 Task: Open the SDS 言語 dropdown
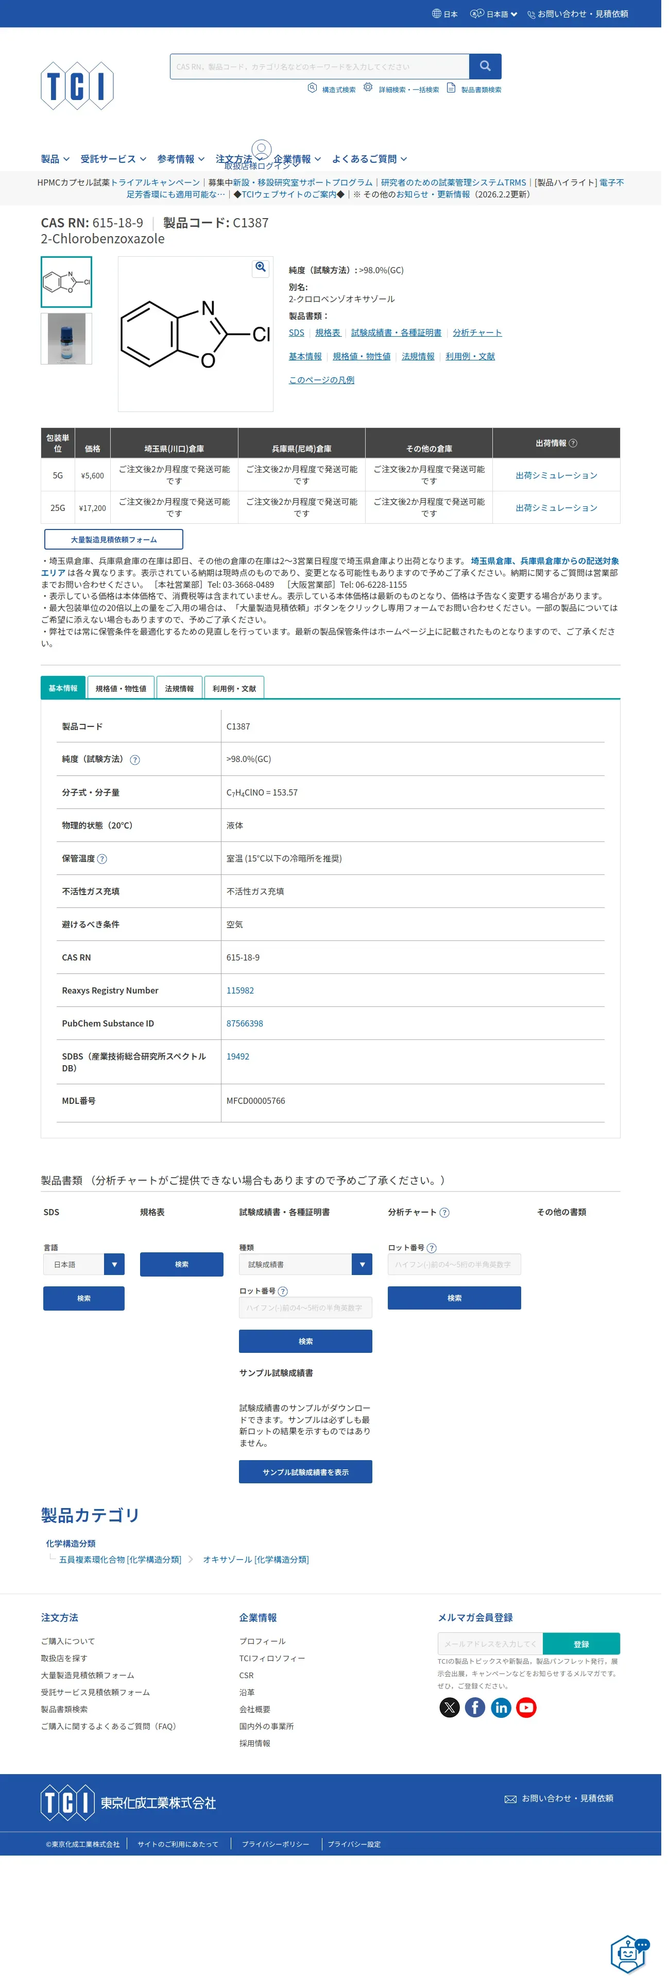pyautogui.click(x=84, y=1264)
